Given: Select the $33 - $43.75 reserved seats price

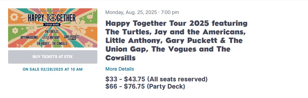Looking at the screenshot, I should tap(156, 79).
